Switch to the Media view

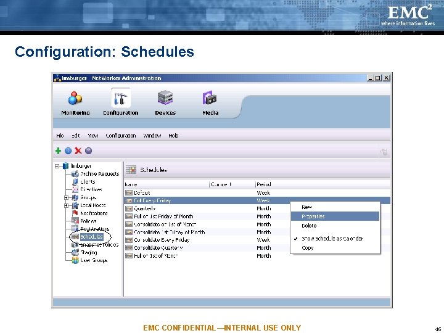pyautogui.click(x=210, y=103)
